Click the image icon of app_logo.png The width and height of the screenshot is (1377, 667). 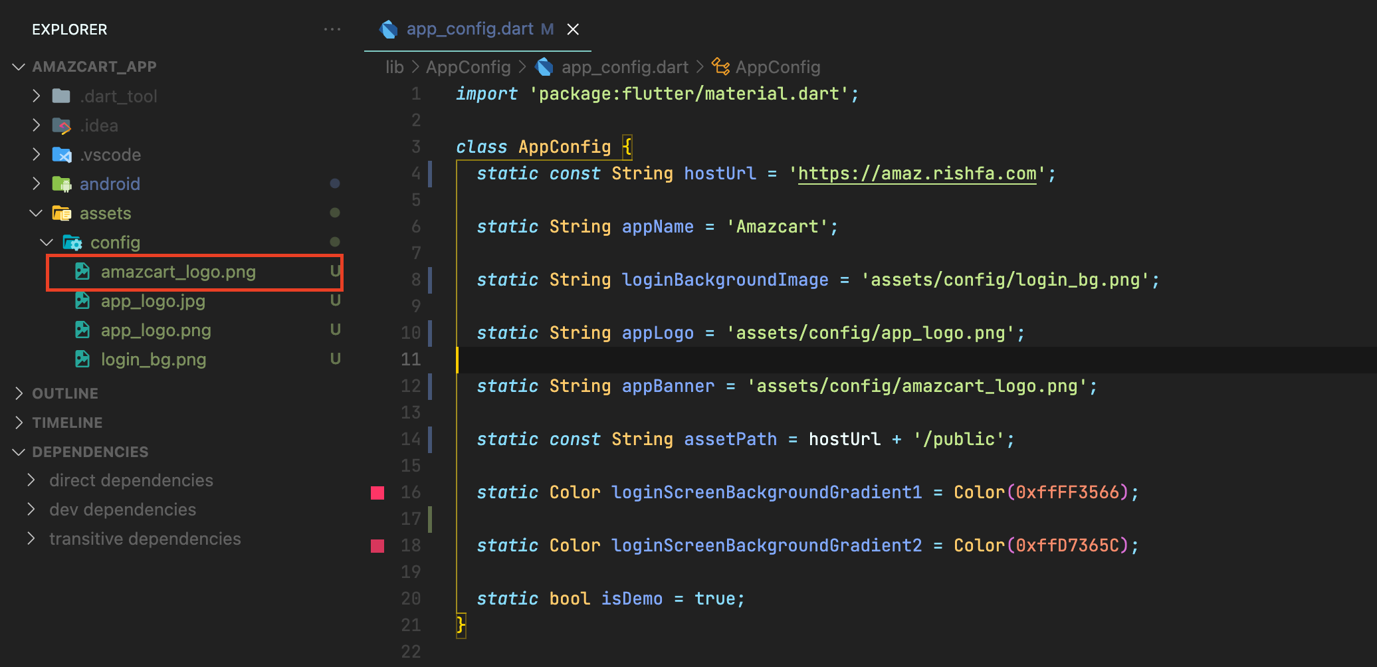click(82, 330)
